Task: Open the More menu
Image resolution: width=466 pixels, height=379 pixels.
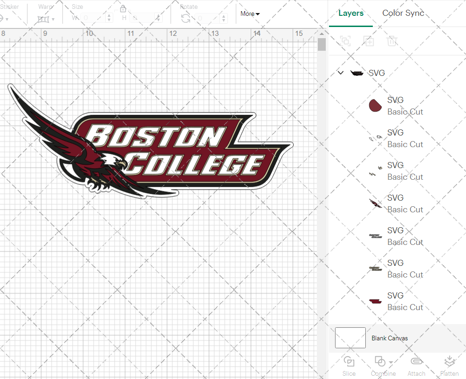Action: [x=250, y=14]
